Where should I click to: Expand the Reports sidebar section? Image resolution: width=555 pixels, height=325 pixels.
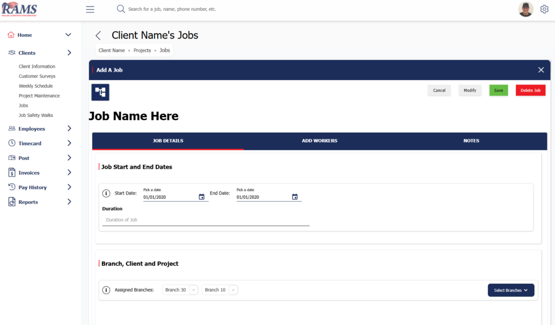coord(69,202)
